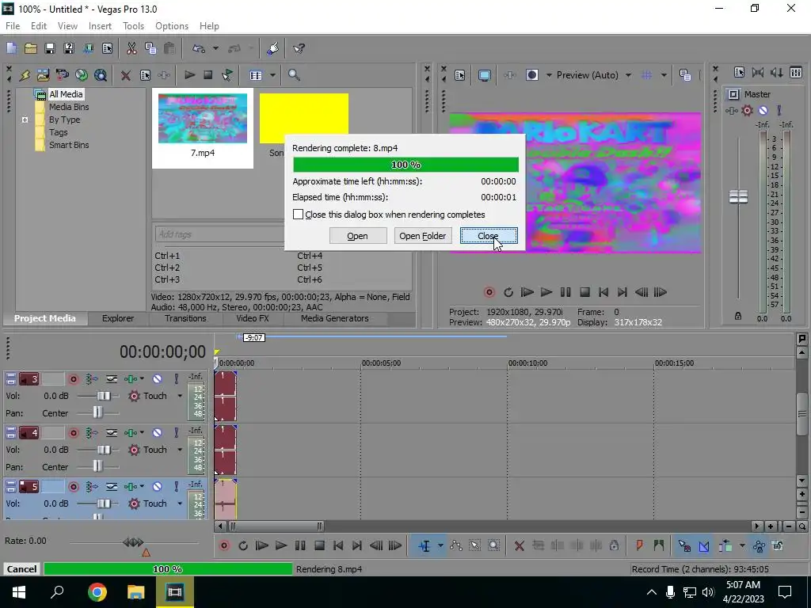Mute audio track 4
This screenshot has height=608, width=811.
158,433
